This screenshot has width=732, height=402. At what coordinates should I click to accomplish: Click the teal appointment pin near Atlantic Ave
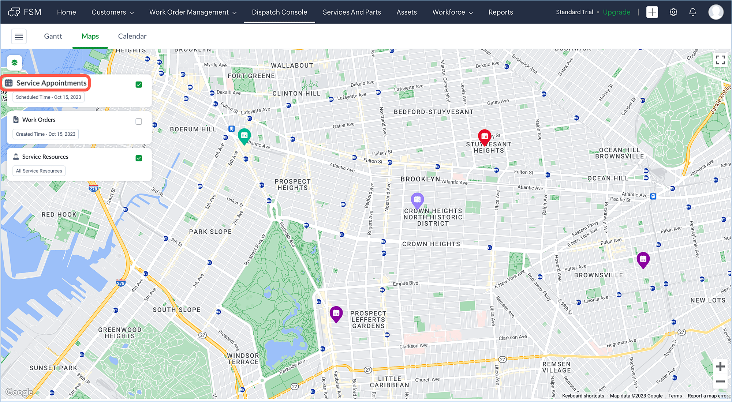[244, 136]
